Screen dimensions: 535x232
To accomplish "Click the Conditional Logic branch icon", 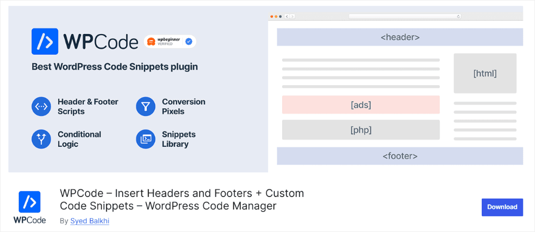I will pos(41,139).
